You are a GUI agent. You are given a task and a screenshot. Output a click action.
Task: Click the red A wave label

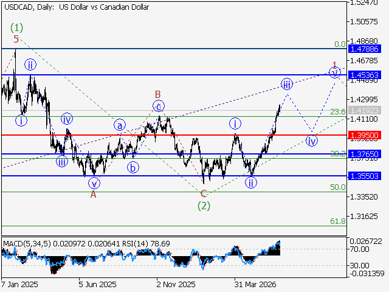(x=93, y=195)
